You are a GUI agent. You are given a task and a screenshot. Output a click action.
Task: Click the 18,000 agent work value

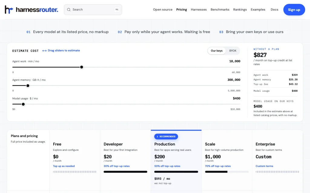tap(235, 61)
